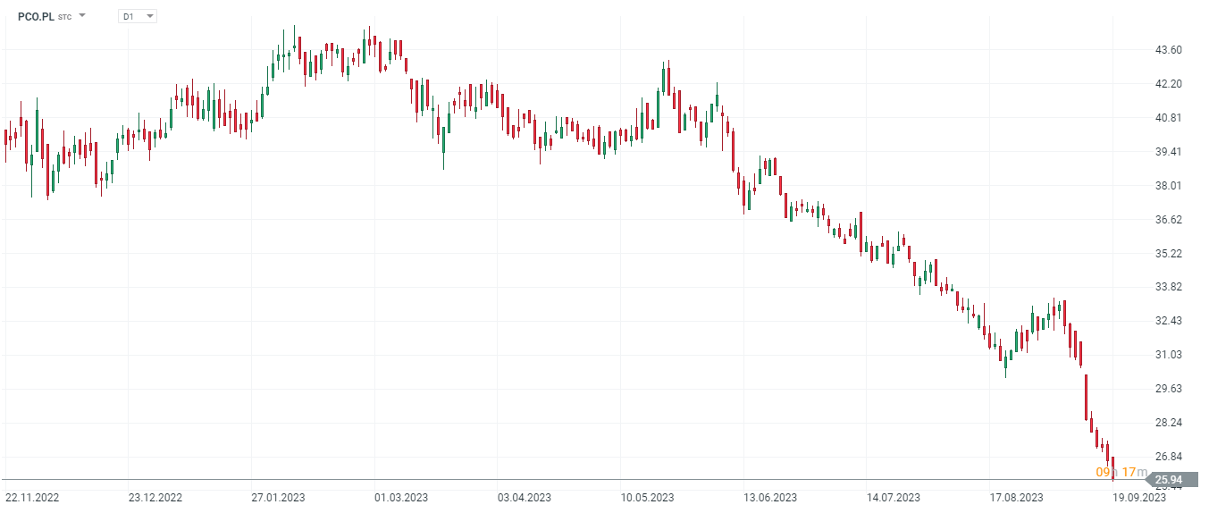The height and width of the screenshot is (513, 1209).
Task: Select the 13.06.2023 date on the axis
Action: (x=771, y=497)
